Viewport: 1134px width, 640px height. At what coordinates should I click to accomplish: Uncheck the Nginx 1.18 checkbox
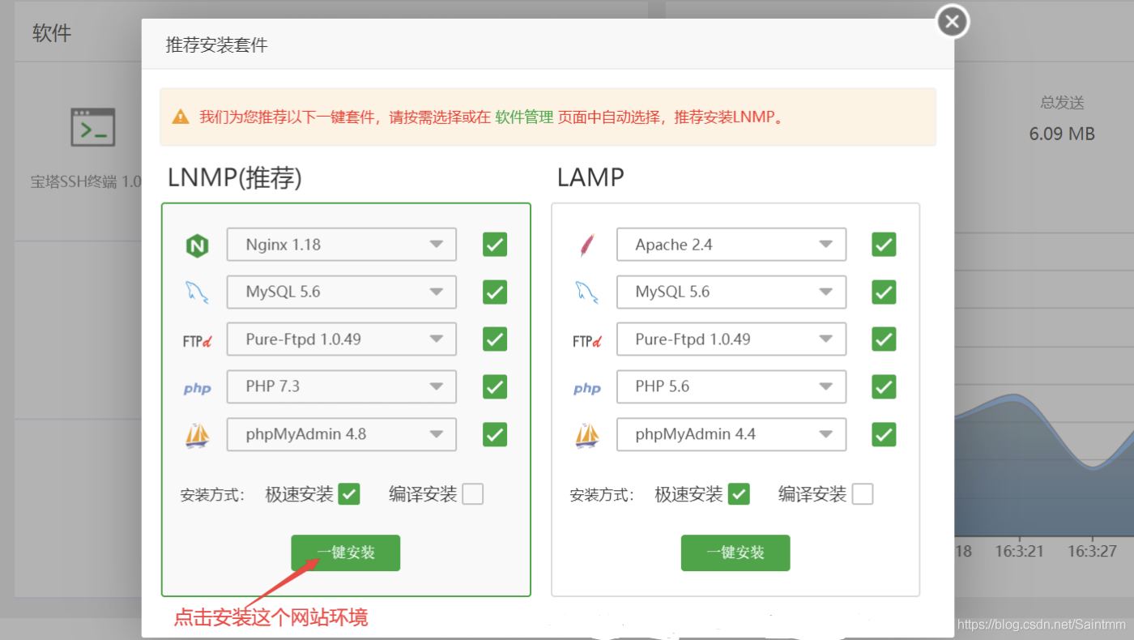click(x=495, y=245)
